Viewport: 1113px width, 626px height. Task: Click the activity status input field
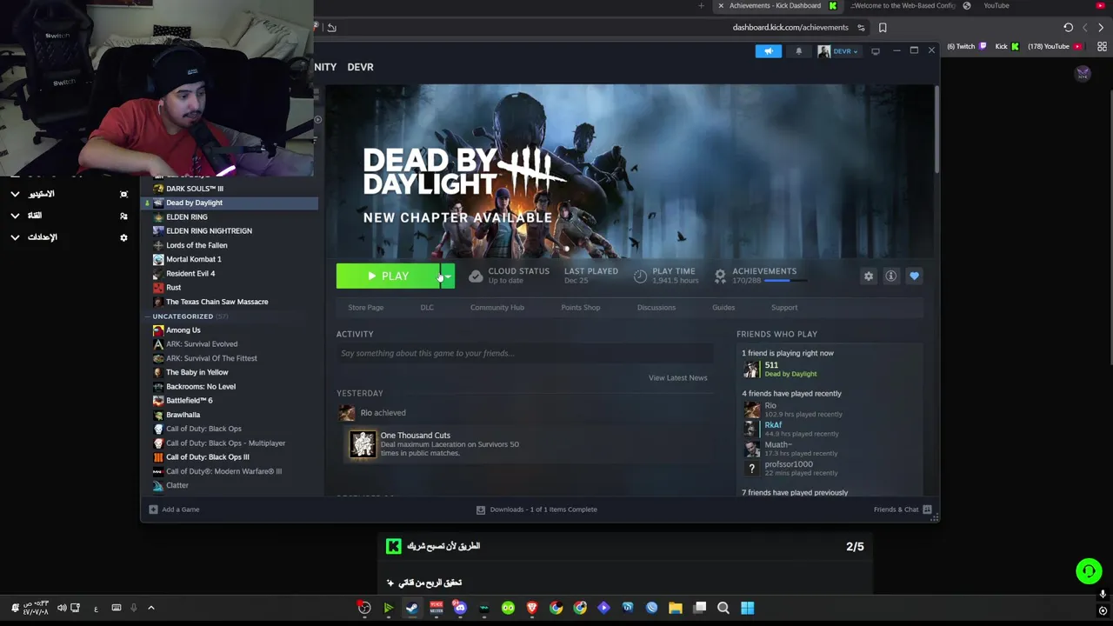[524, 353]
